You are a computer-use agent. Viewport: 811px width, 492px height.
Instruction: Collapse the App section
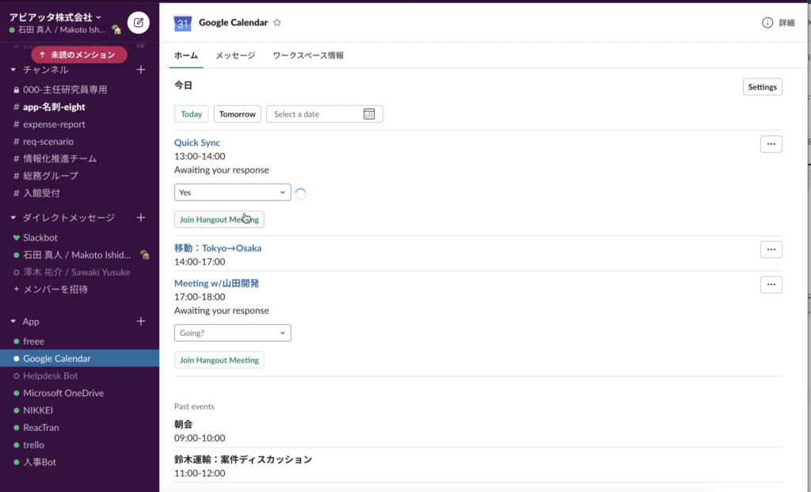(13, 322)
